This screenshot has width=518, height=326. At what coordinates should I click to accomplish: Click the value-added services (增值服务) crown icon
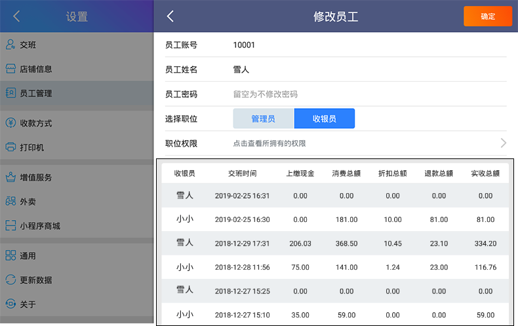click(x=10, y=177)
